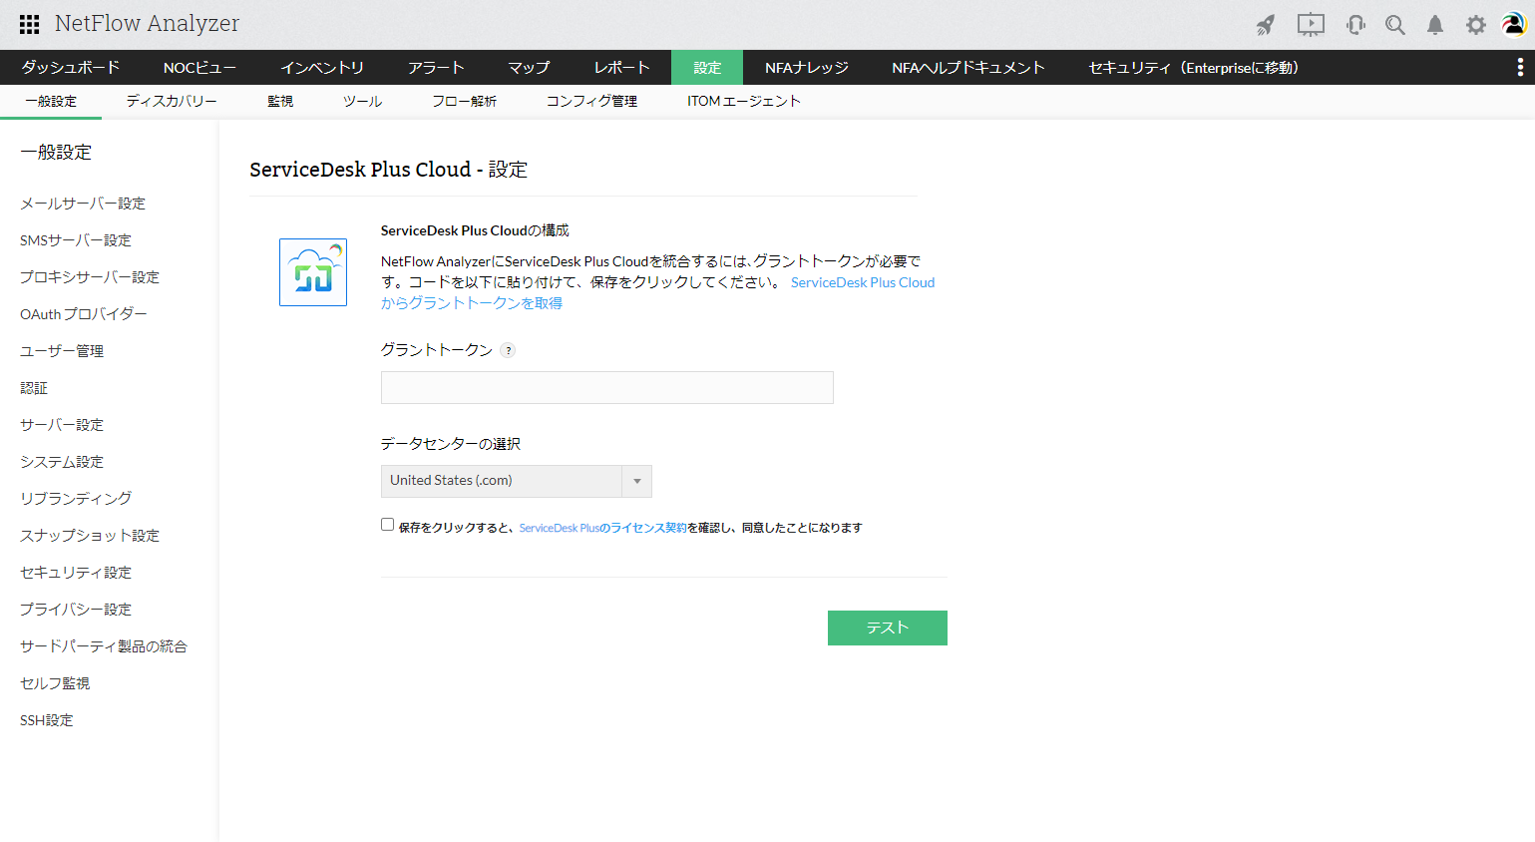Switch to the ツール tab
The height and width of the screenshot is (842, 1535).
pyautogui.click(x=362, y=102)
